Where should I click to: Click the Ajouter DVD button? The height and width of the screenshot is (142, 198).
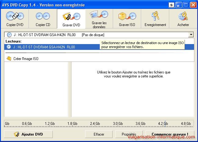pyautogui.click(x=28, y=134)
